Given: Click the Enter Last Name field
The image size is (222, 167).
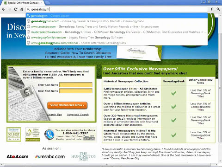Looking at the screenshot, I should 76,85.
